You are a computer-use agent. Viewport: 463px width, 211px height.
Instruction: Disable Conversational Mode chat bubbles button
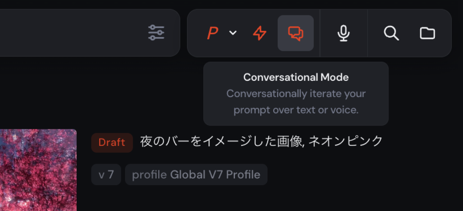tap(296, 33)
